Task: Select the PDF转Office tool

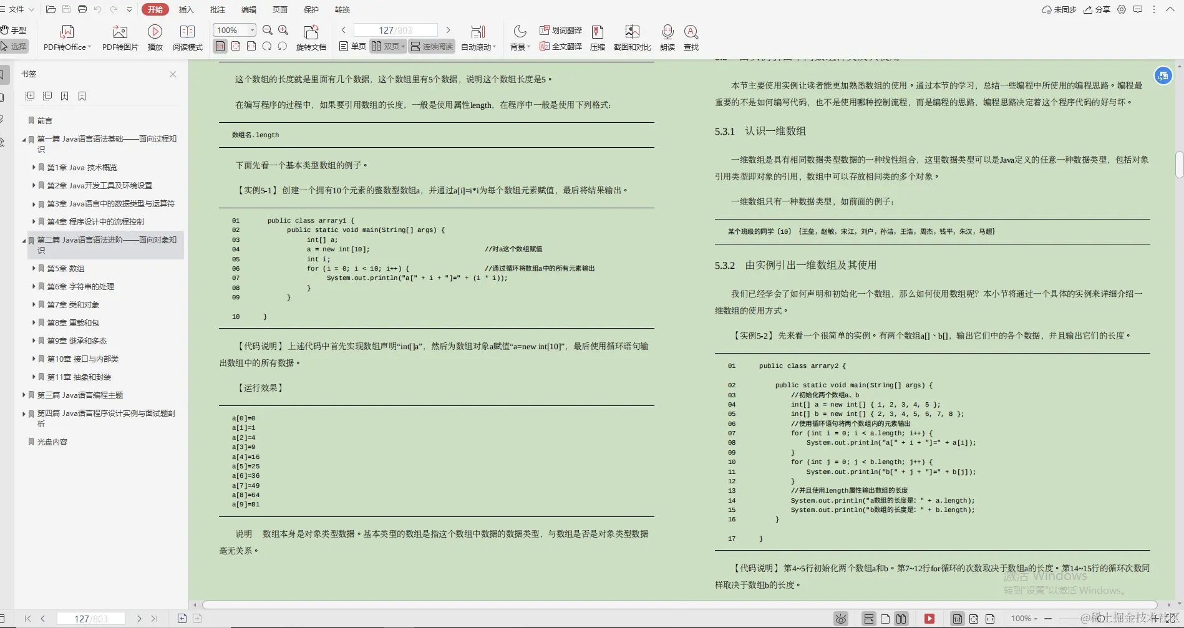Action: pyautogui.click(x=66, y=37)
